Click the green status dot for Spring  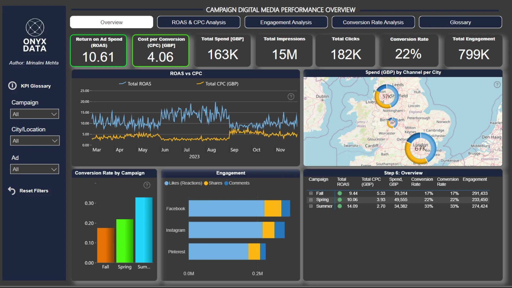pos(340,200)
